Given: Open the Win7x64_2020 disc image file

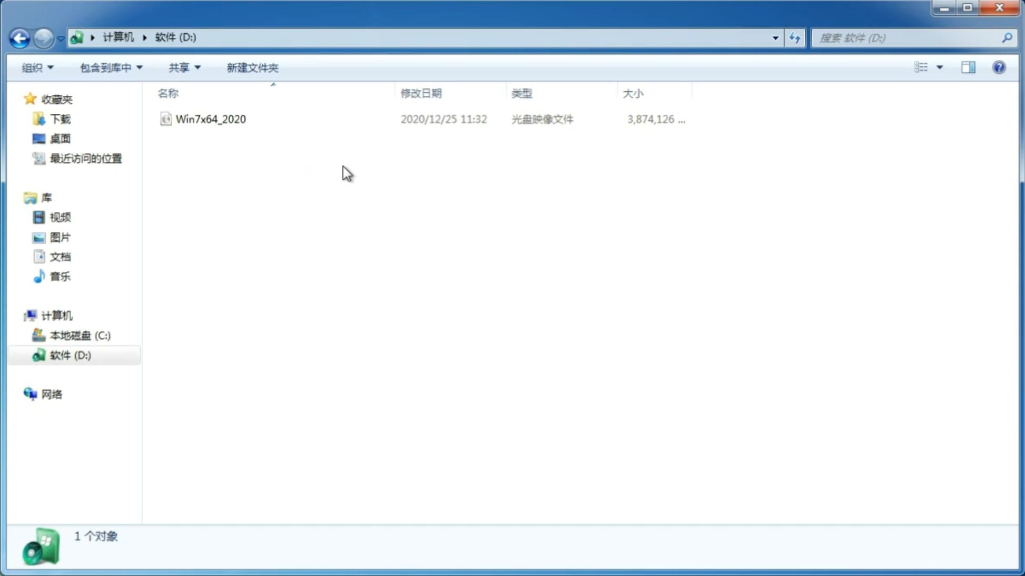Looking at the screenshot, I should coord(211,119).
